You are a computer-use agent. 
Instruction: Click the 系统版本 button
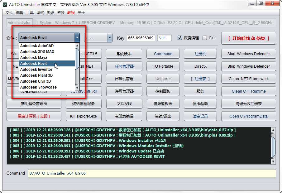[x=124, y=54]
